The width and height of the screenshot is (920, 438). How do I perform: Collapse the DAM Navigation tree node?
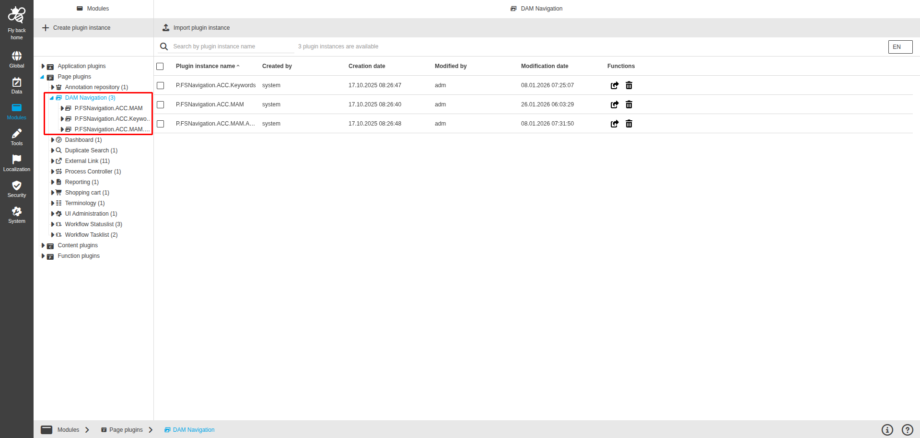(x=51, y=97)
